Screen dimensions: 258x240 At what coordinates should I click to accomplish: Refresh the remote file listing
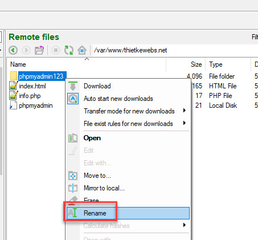click(69, 50)
